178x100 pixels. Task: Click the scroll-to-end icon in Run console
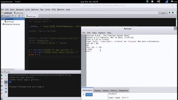(6, 85)
